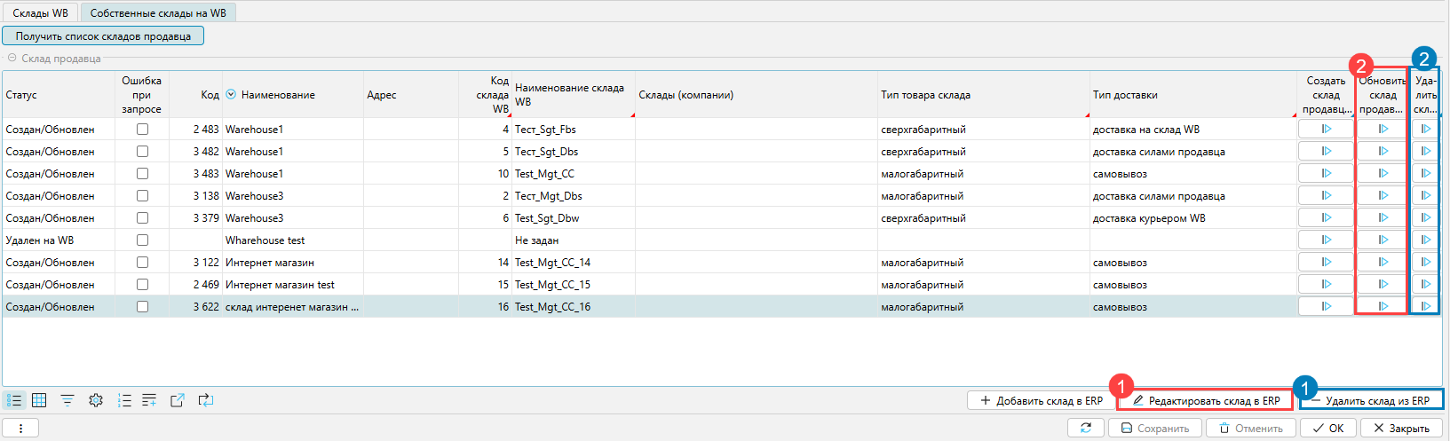Run update seller warehouse for Тест_Sgt_Fbs row
This screenshot has height=441, width=1450.
[1383, 129]
